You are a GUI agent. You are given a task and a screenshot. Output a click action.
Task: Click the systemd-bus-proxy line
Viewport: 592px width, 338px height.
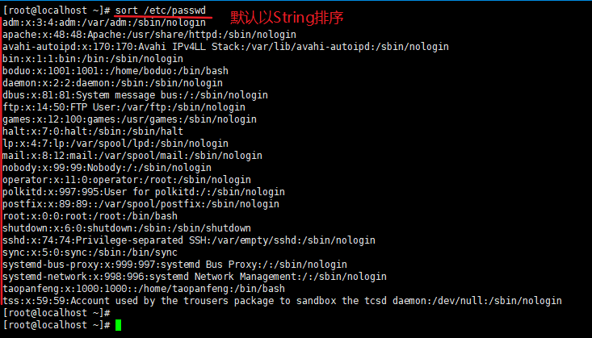tap(174, 265)
